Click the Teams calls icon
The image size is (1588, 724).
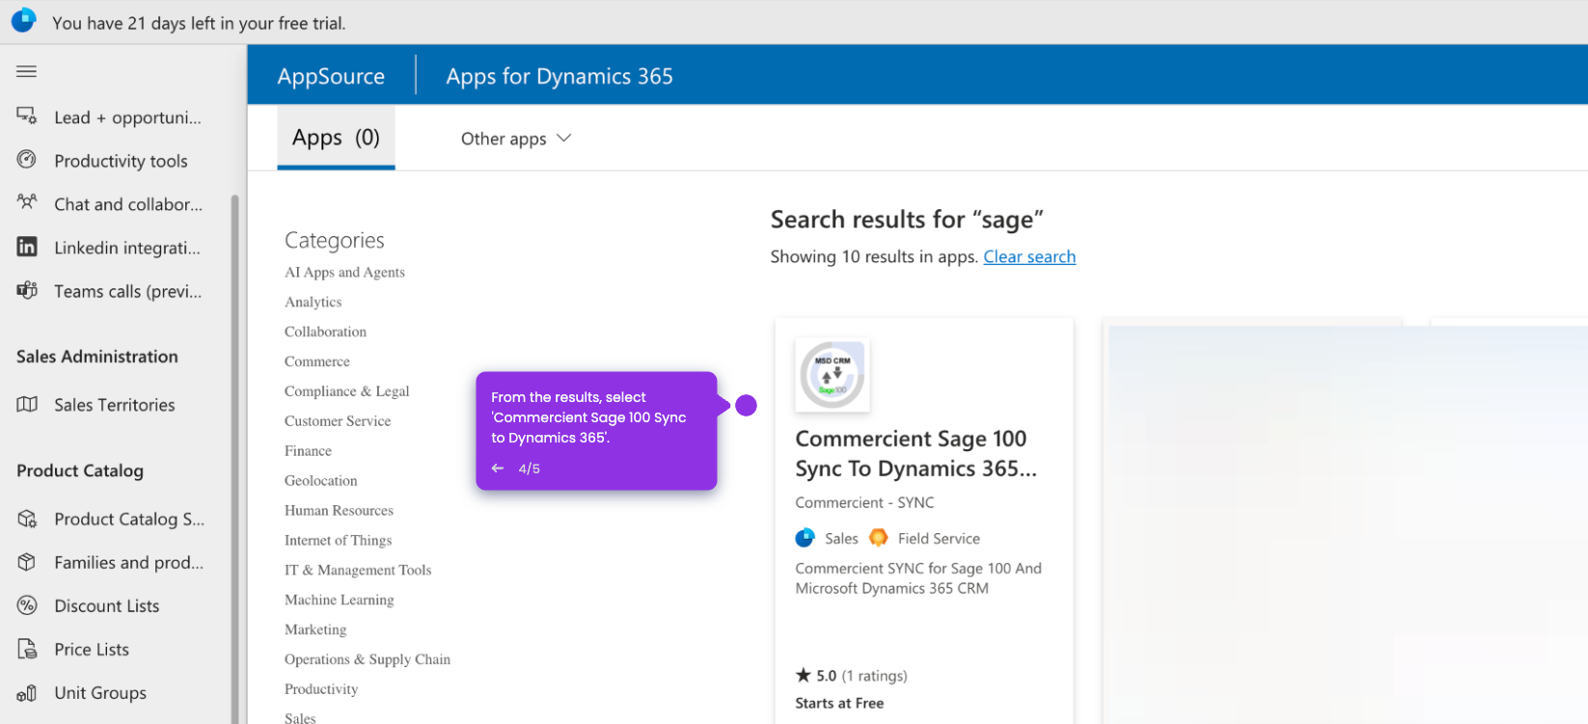[27, 290]
